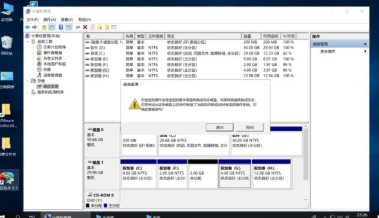Select 设备管理器 in the console tree
Image resolution: width=379 pixels, height=218 pixels.
point(53,75)
